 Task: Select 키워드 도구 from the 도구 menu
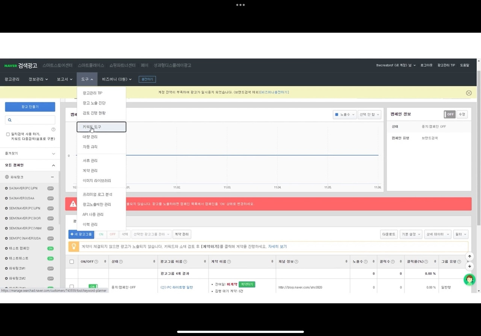click(101, 127)
